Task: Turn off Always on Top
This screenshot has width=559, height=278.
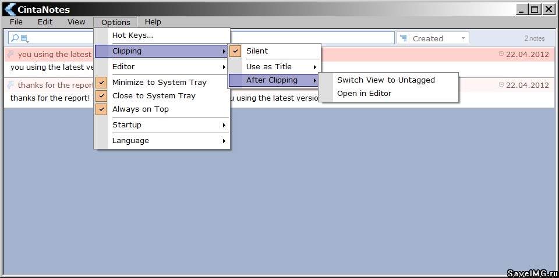Action: click(140, 109)
